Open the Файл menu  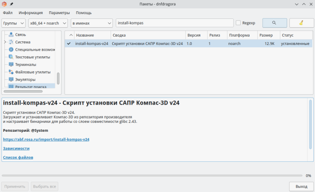(7, 13)
